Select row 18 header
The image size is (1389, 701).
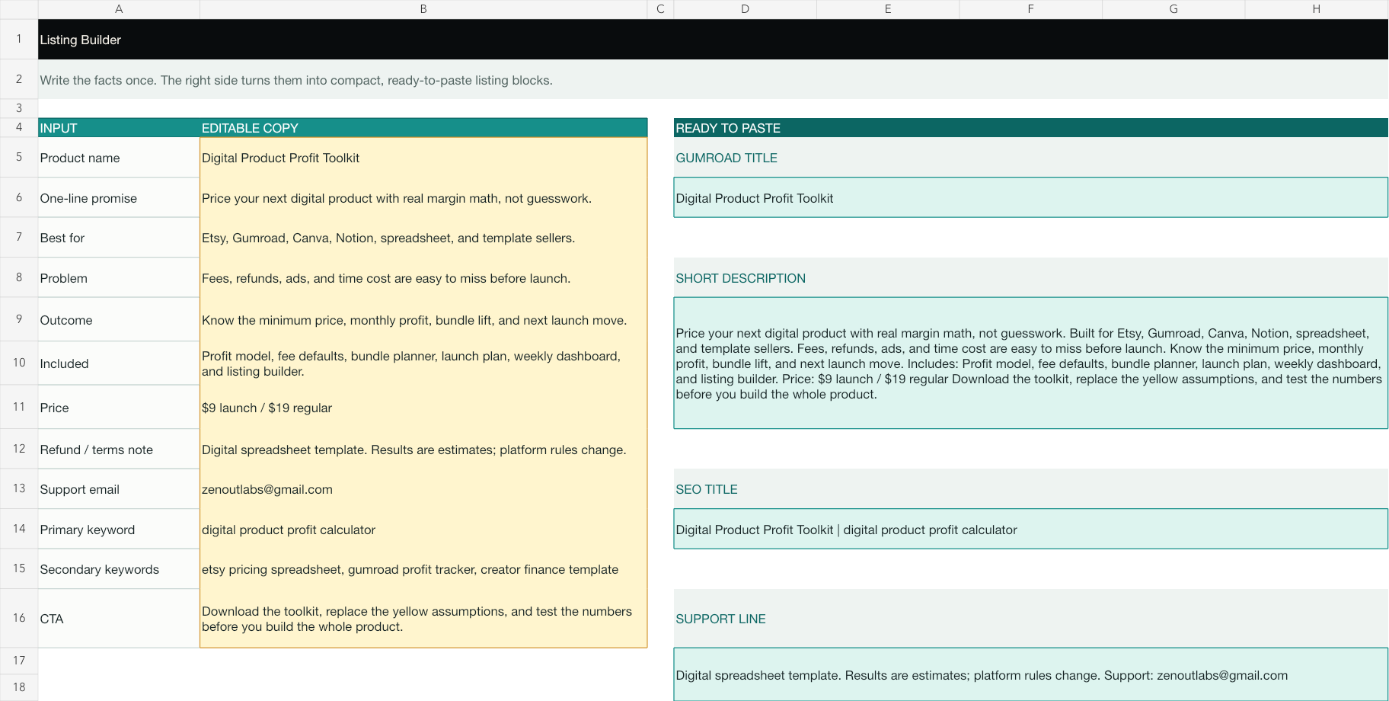[x=19, y=687]
